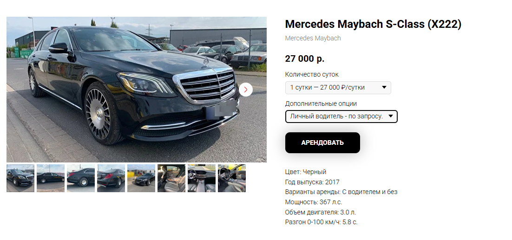Click the 'Личный водитель - по запросу' selector
This screenshot has height=240, width=512.
[341, 117]
